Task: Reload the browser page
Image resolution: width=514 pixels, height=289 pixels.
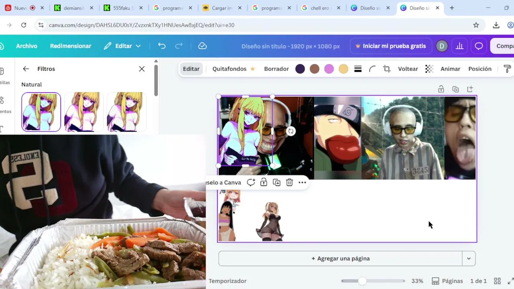Action: (x=24, y=25)
